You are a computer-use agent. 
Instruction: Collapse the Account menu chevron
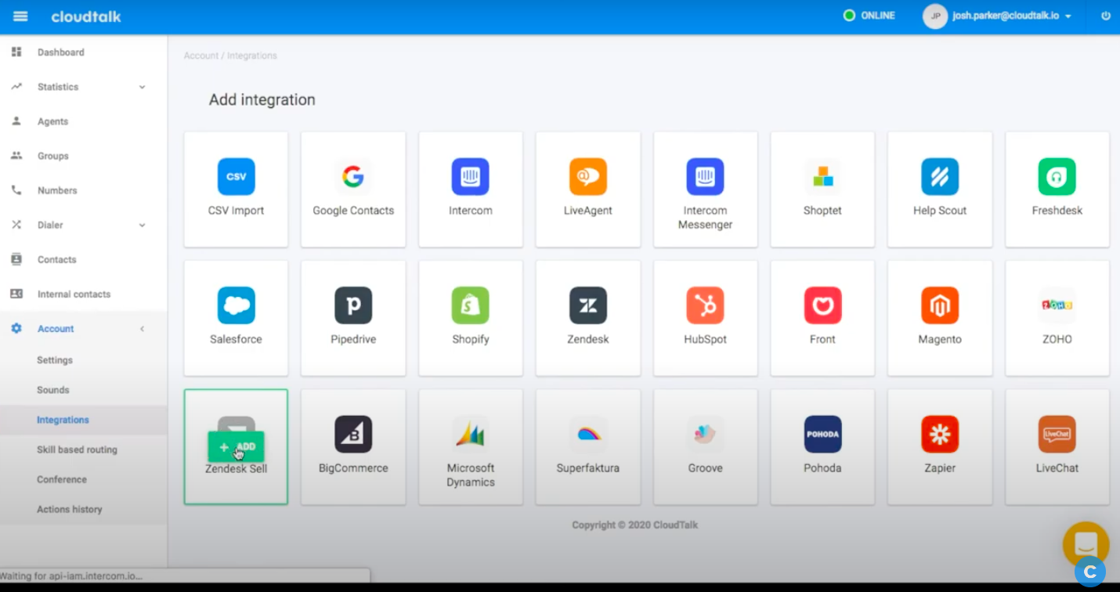point(143,329)
